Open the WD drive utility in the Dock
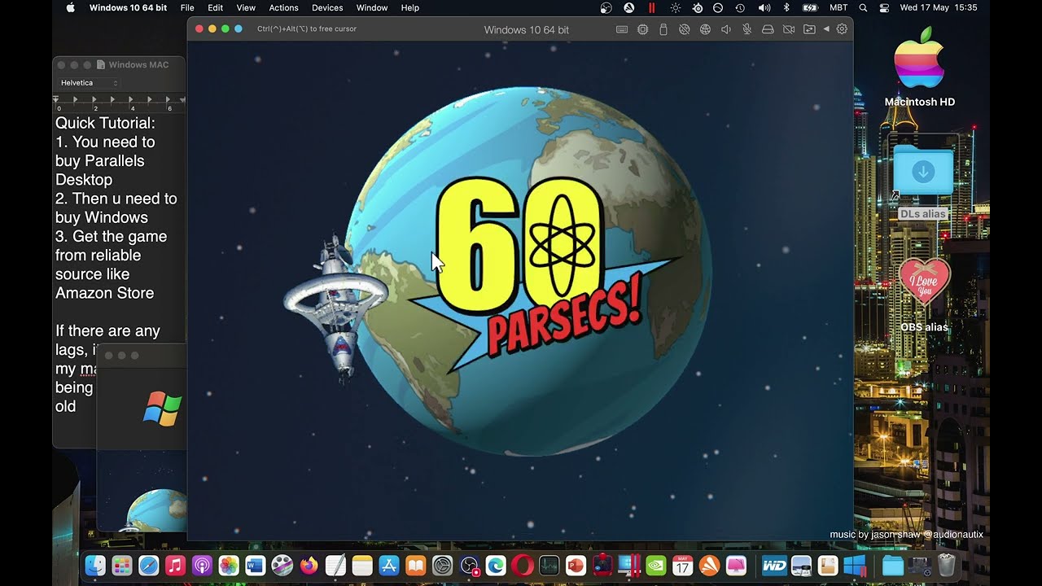 [x=774, y=565]
